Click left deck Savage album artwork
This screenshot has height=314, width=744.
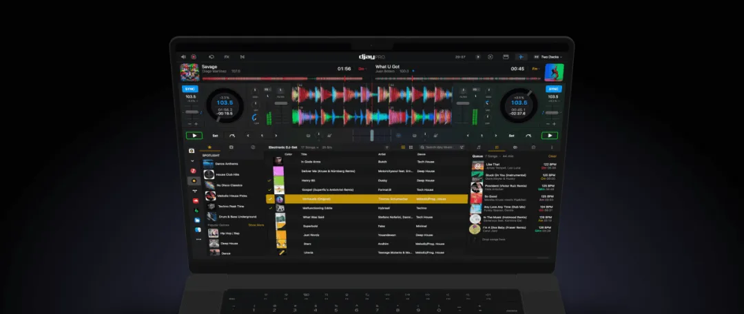[x=190, y=72]
